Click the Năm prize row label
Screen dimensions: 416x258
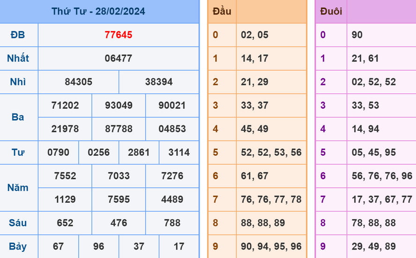(18, 187)
